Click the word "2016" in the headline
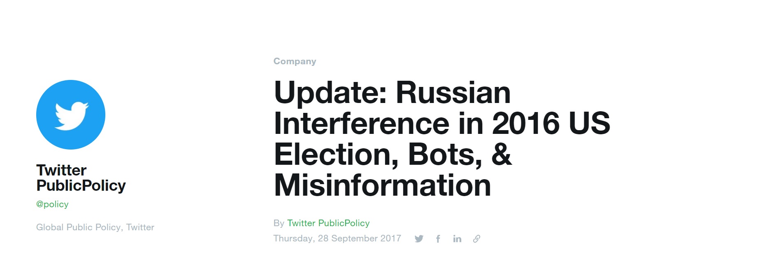Viewport: 760px width, 269px height. pos(525,123)
